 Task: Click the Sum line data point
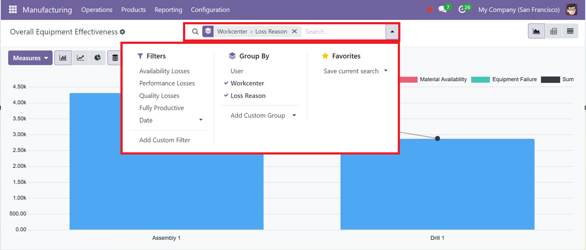(437, 138)
